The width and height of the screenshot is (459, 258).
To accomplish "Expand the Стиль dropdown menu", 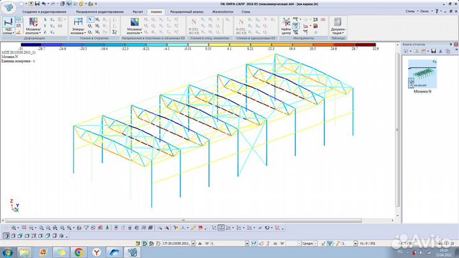I will click(410, 11).
